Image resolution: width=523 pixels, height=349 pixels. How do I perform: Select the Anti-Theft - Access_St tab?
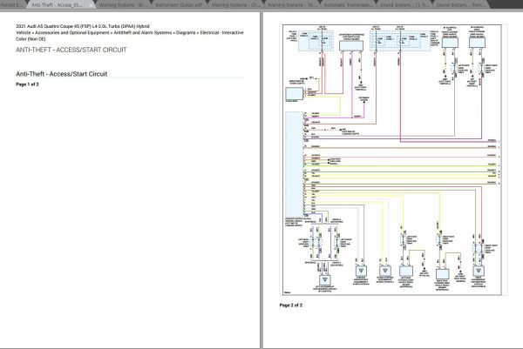(60, 4)
